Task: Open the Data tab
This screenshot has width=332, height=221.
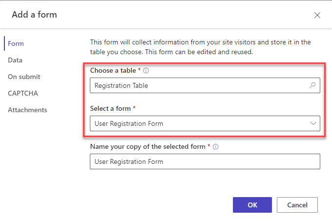Action: (x=15, y=60)
